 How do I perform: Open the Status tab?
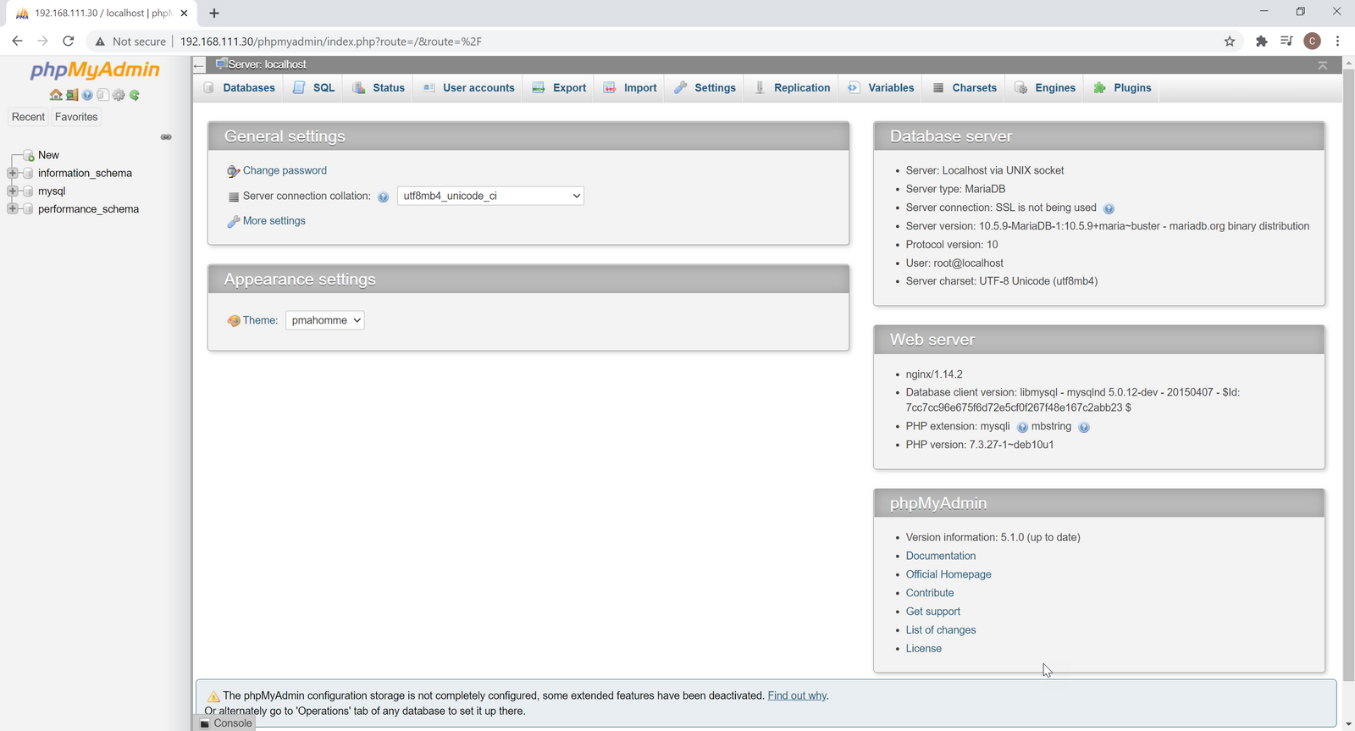tap(379, 88)
